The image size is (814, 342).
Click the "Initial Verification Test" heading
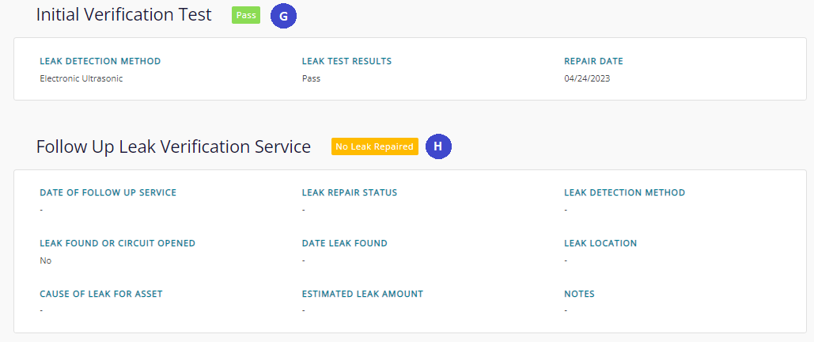point(124,14)
